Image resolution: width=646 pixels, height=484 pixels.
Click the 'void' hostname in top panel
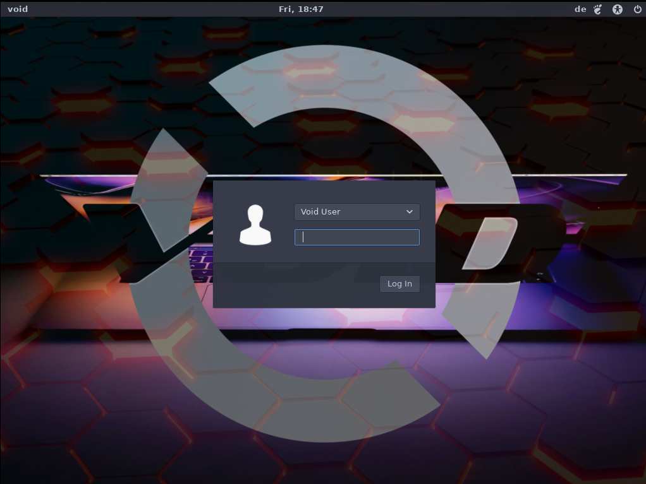18,9
